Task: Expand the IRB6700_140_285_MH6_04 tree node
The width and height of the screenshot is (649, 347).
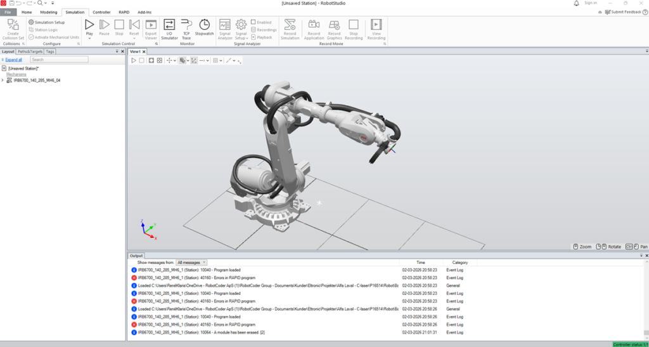Action: [x=3, y=81]
